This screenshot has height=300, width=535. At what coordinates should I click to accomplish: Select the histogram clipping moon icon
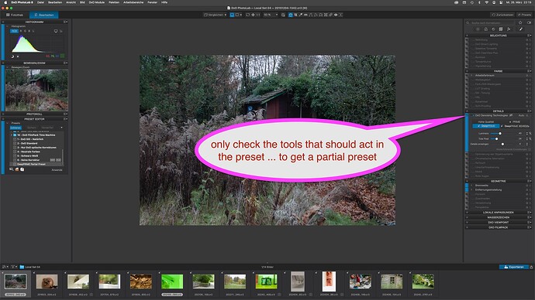12,56
